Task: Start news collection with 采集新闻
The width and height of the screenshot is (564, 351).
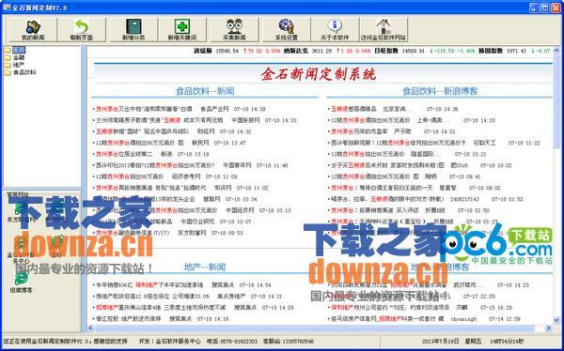Action: coord(234,29)
